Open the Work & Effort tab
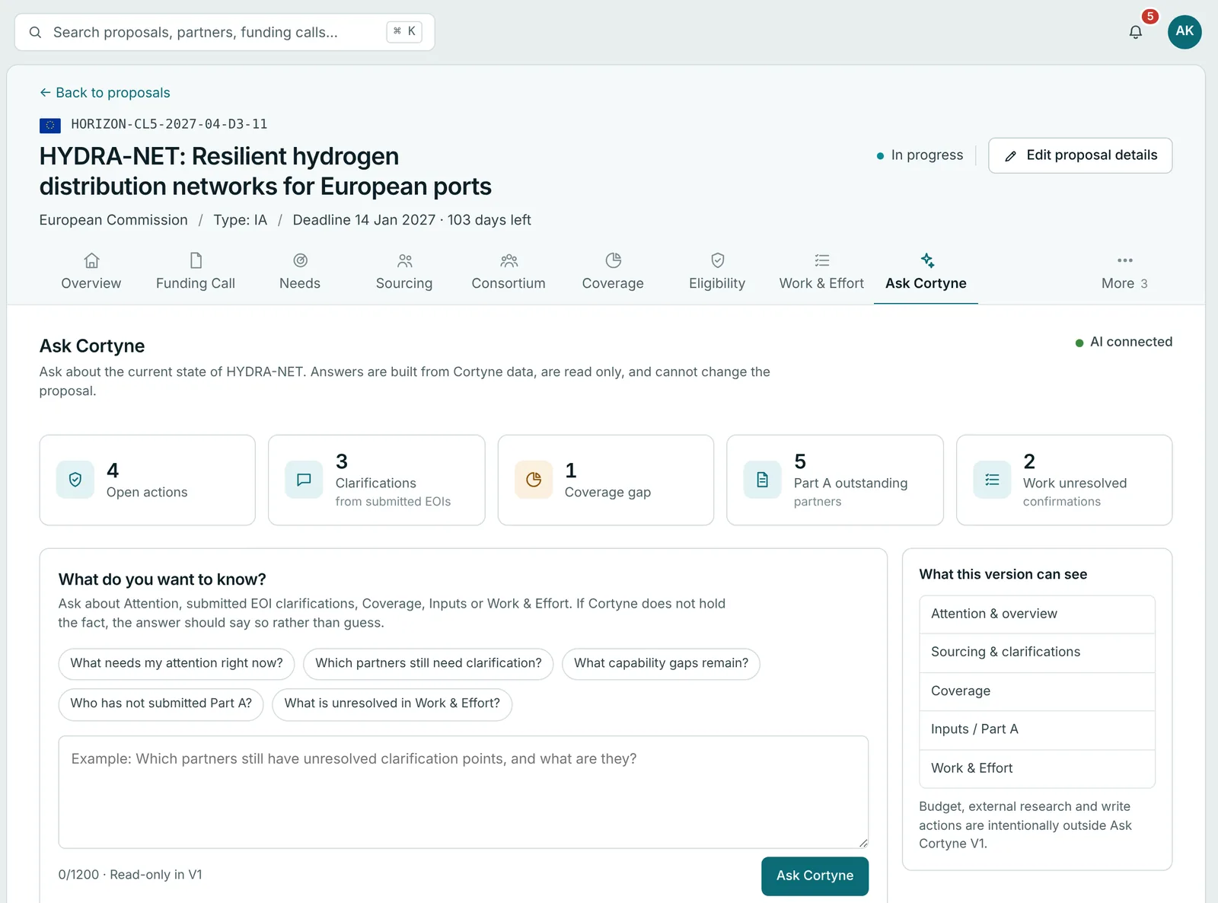The height and width of the screenshot is (903, 1218). pos(821,272)
